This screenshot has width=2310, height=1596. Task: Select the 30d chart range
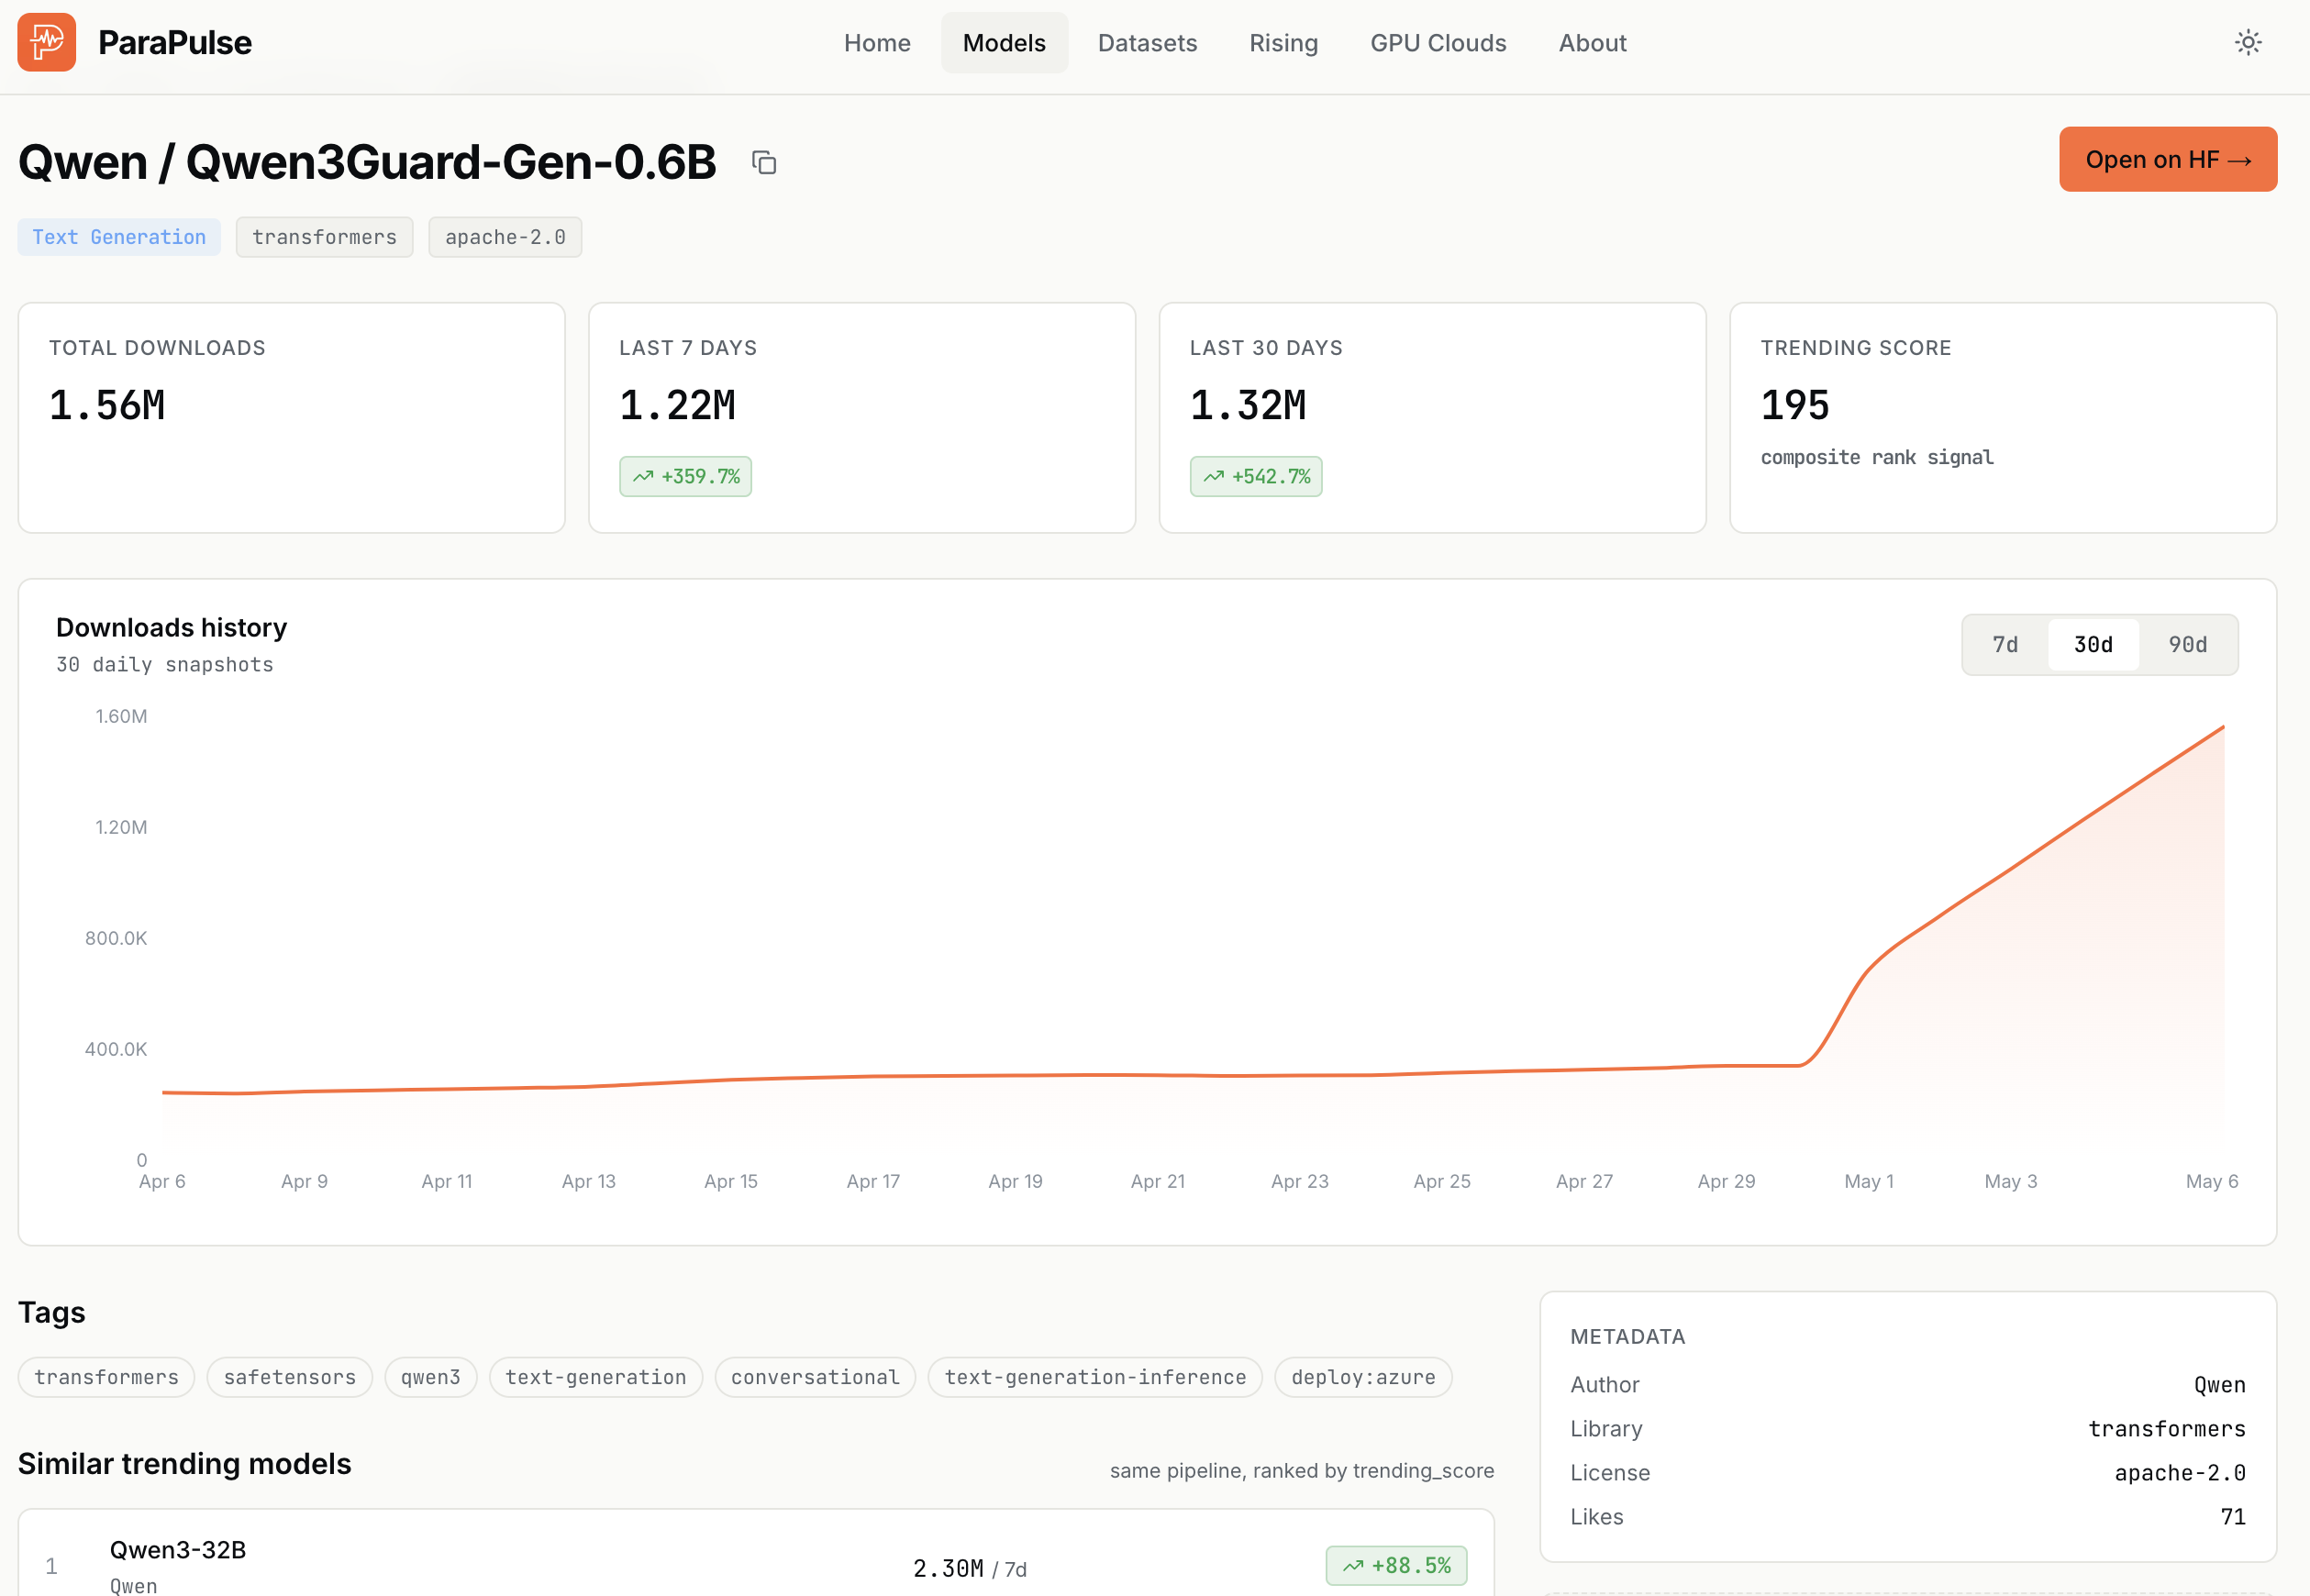coord(2093,645)
